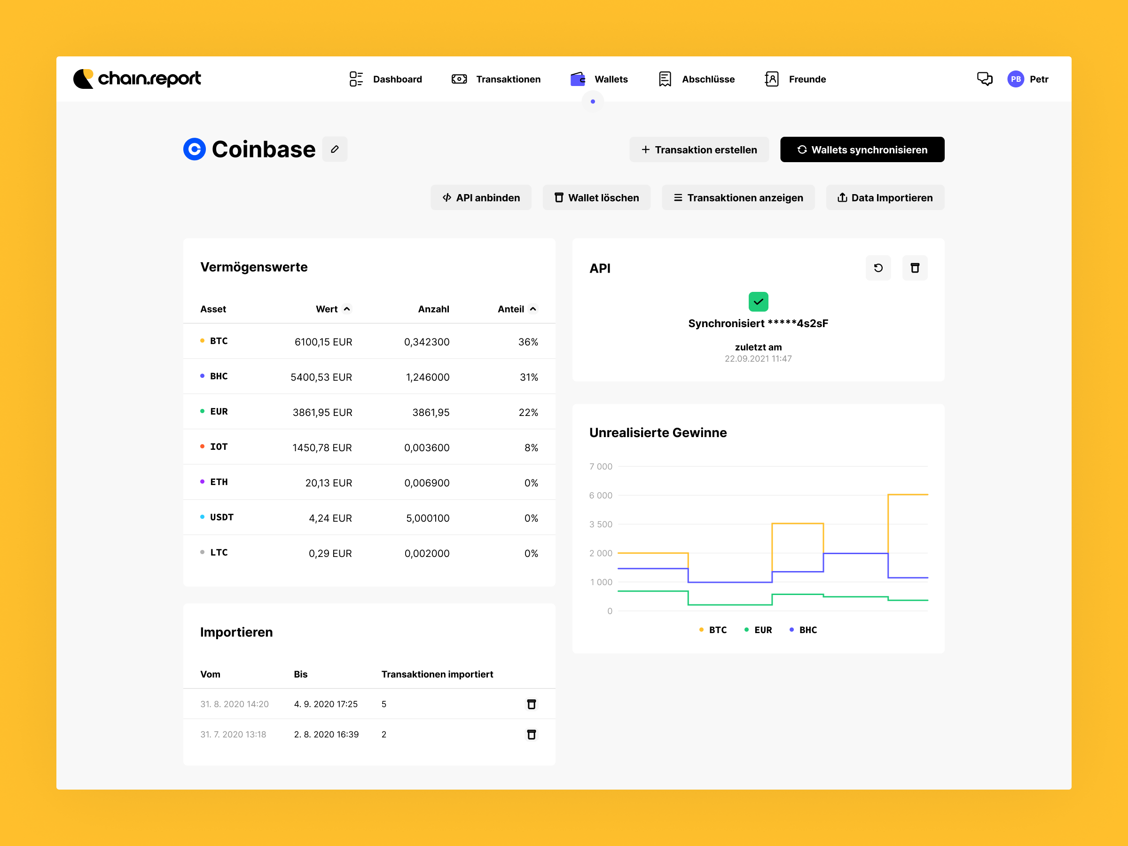Click the Coinbase logo next to wallet name
The image size is (1128, 846).
coord(194,149)
